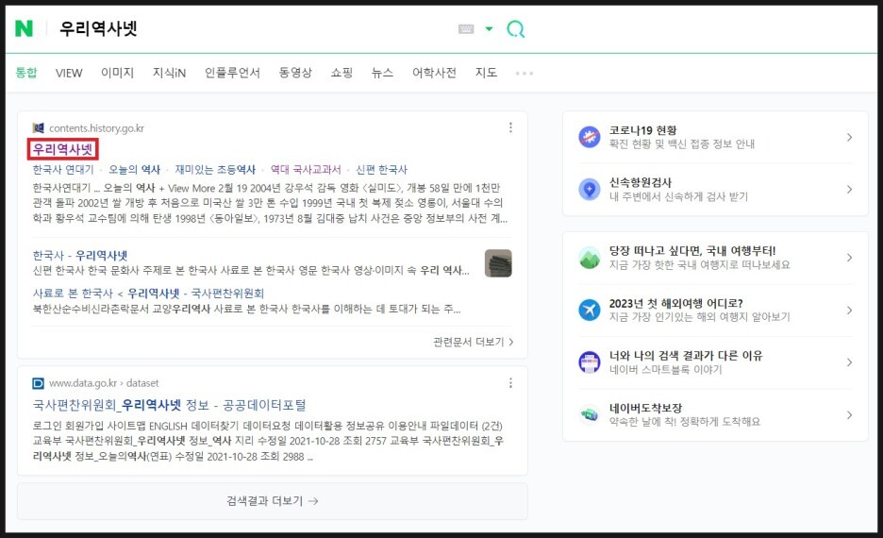The width and height of the screenshot is (883, 538).
Task: Click the 검색결과 더보기 button
Action: (273, 501)
